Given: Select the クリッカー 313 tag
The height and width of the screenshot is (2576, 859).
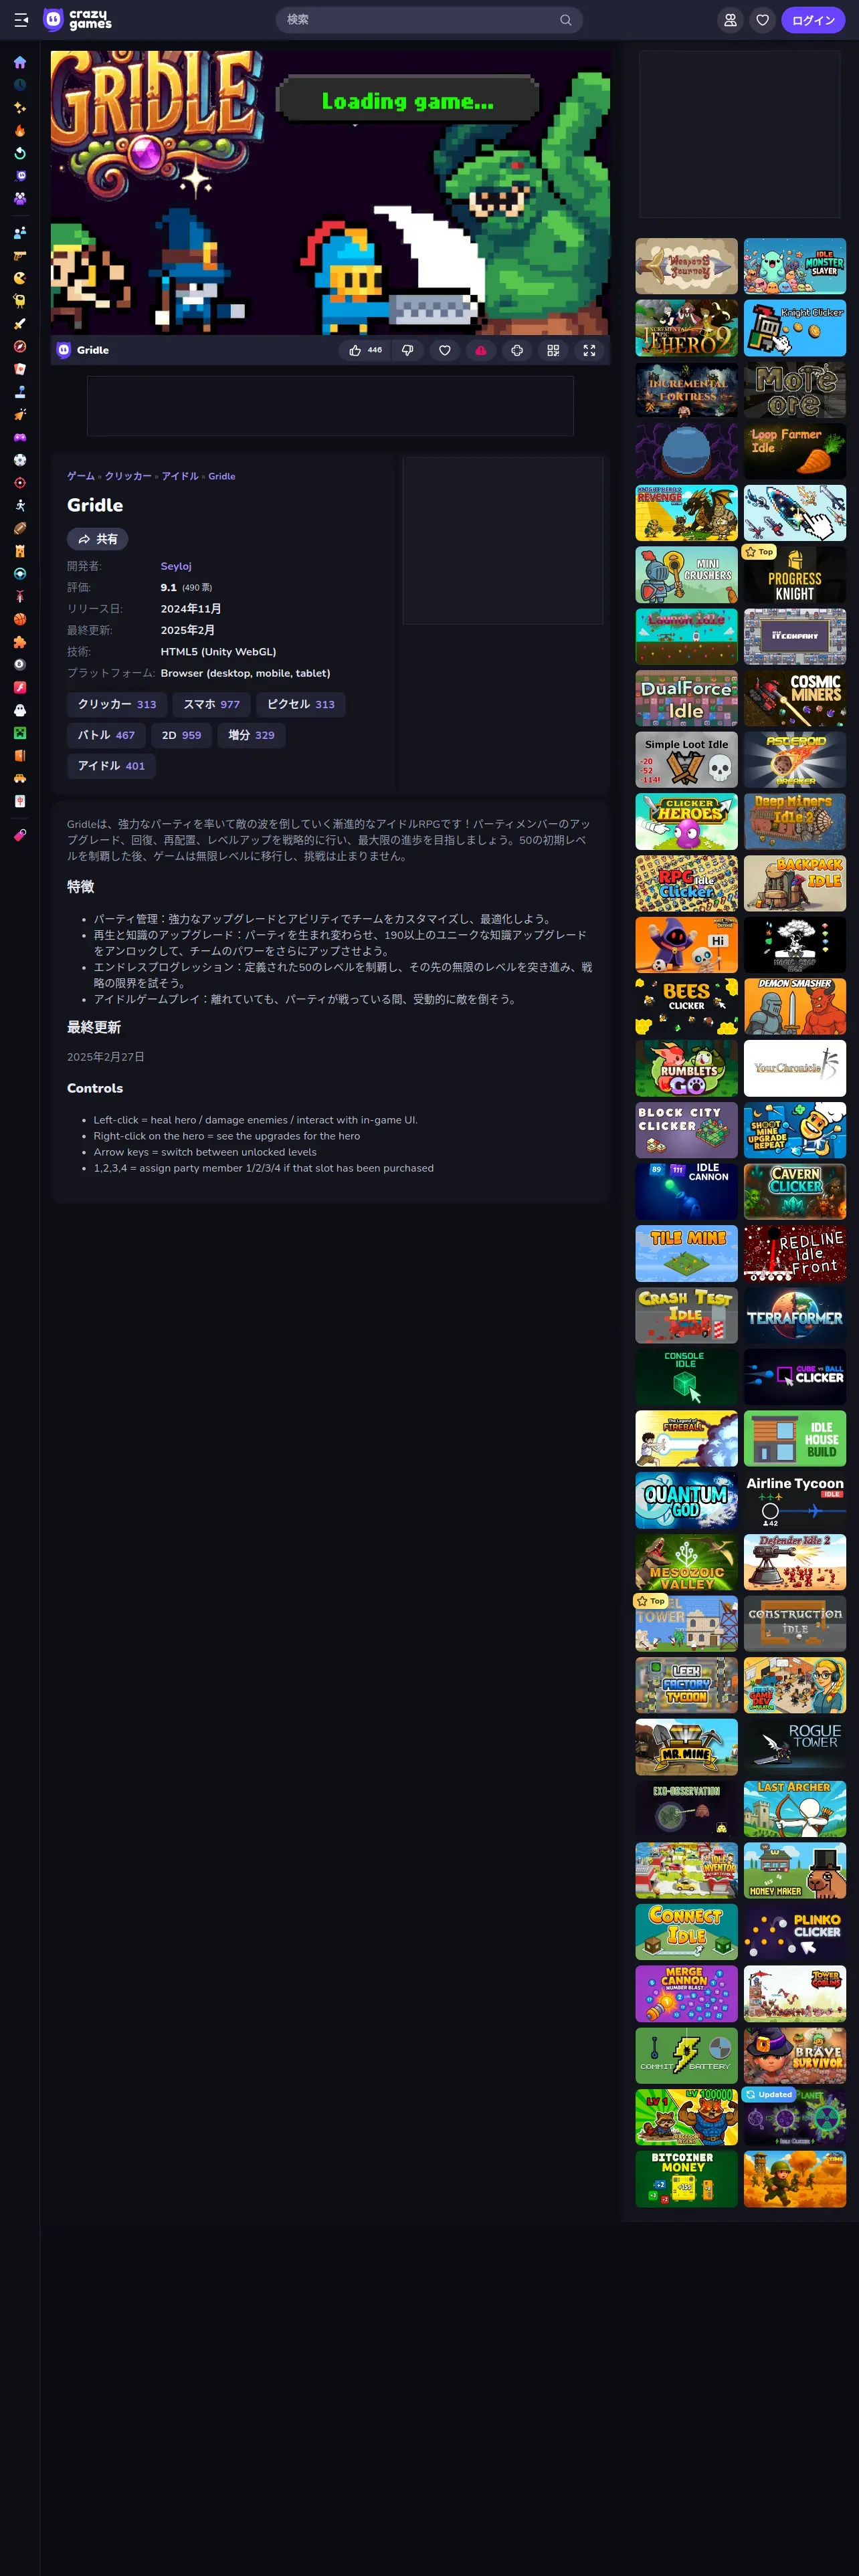Looking at the screenshot, I should 117,704.
